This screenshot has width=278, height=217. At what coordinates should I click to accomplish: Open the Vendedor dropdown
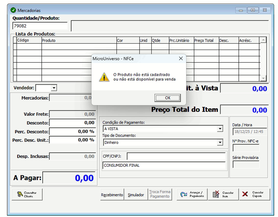click(54, 88)
